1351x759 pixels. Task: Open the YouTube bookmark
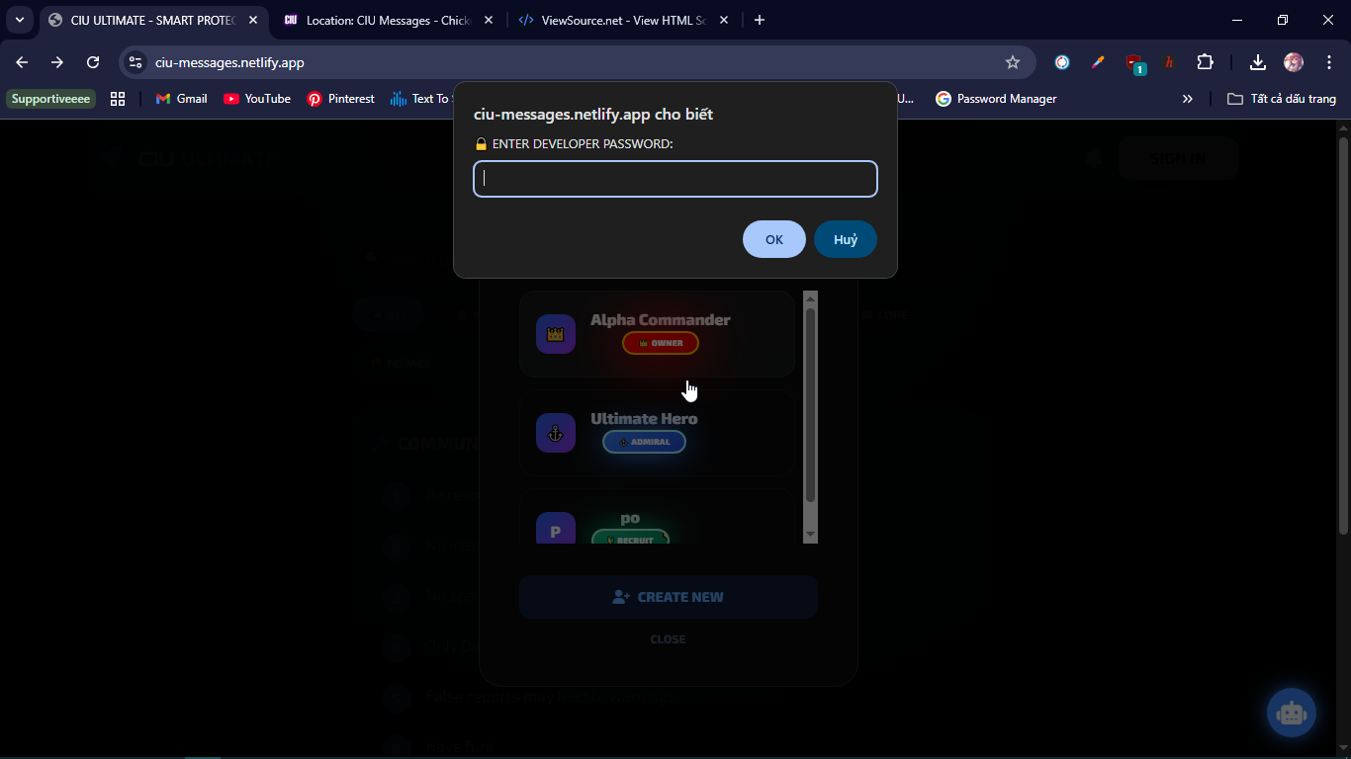pyautogui.click(x=257, y=99)
